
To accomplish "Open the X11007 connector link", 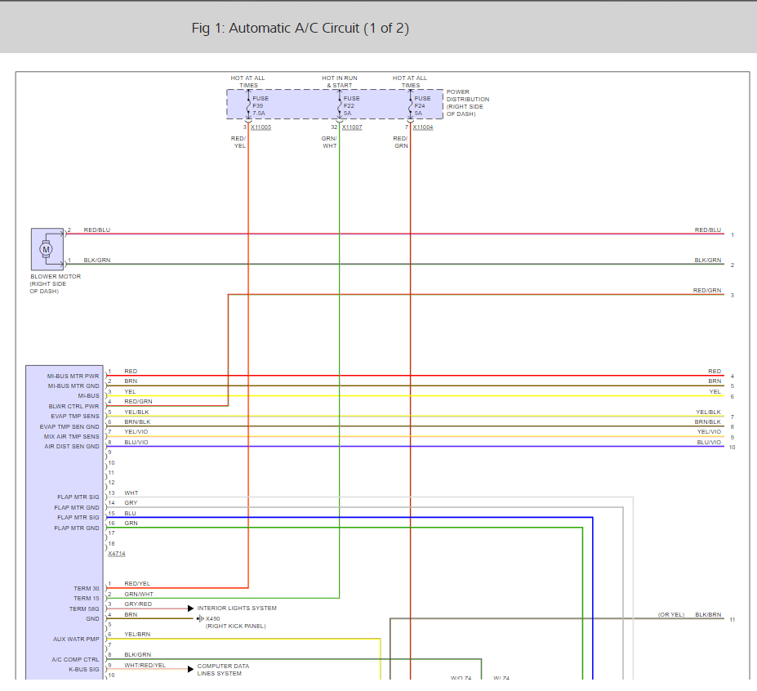I will pyautogui.click(x=352, y=127).
